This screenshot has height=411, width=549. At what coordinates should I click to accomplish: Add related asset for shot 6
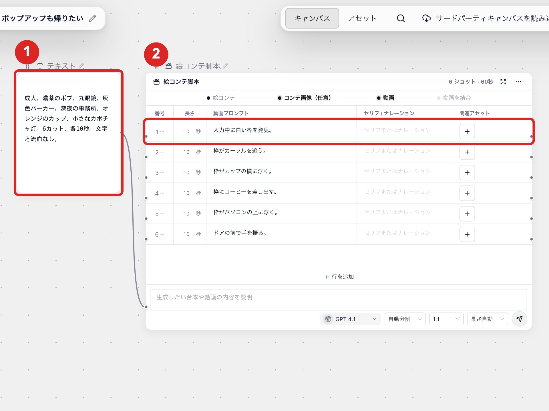point(467,234)
